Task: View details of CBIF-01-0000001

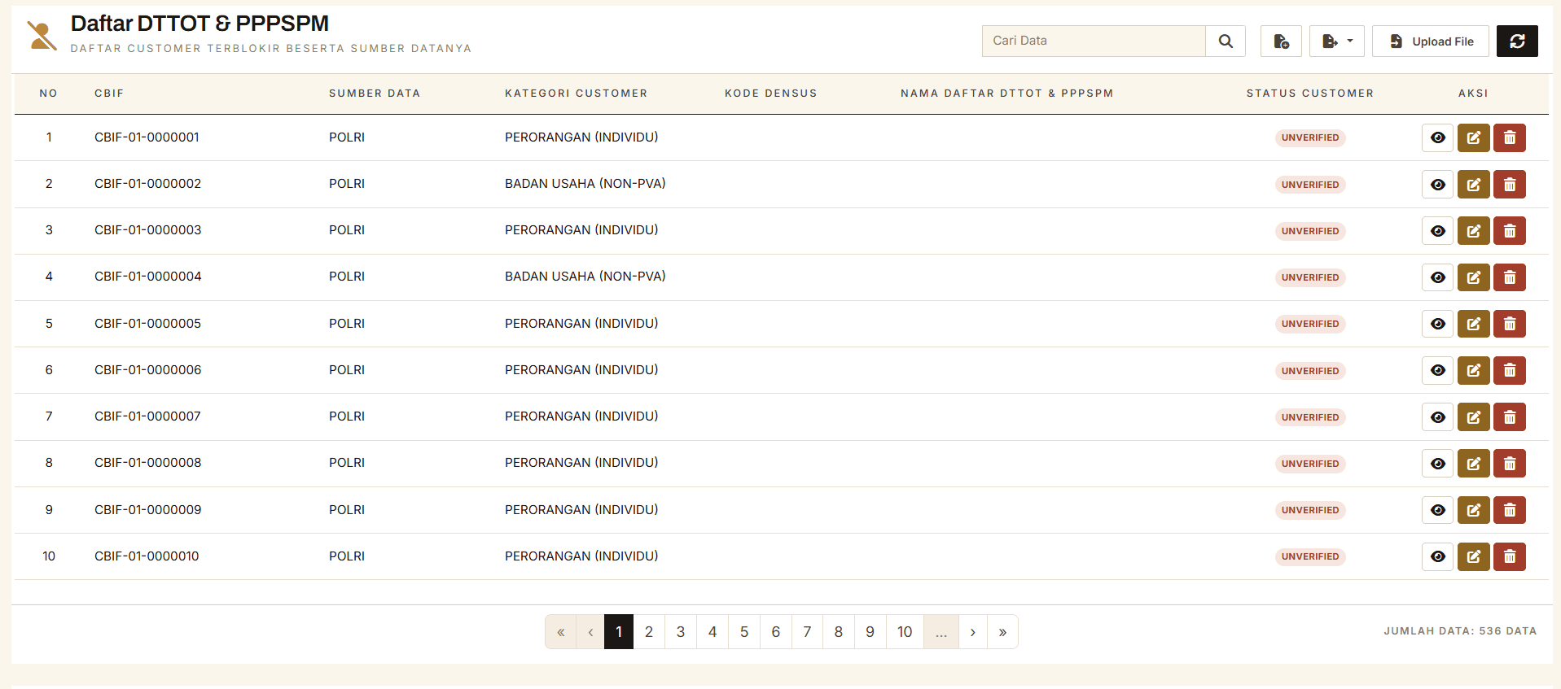Action: [1438, 137]
